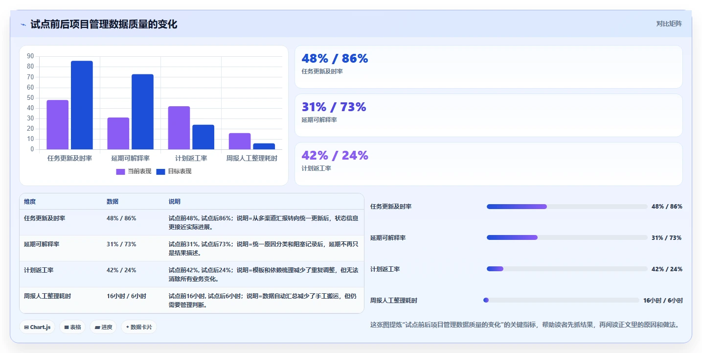
Task: Click the blue bar for 计划返工率
Action: pos(203,137)
